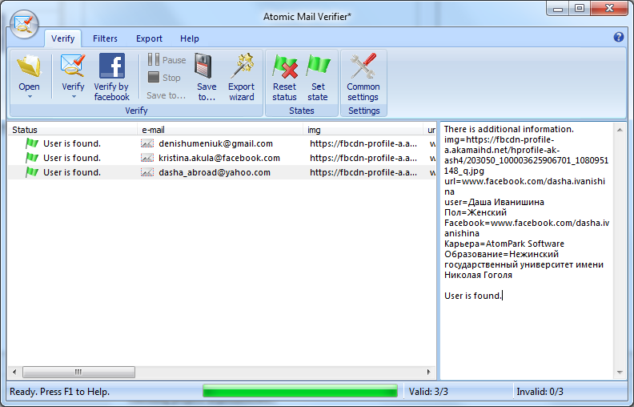Screen dimensions: 634x407
Task: Click the grayed Save to… text button
Action: click(167, 95)
